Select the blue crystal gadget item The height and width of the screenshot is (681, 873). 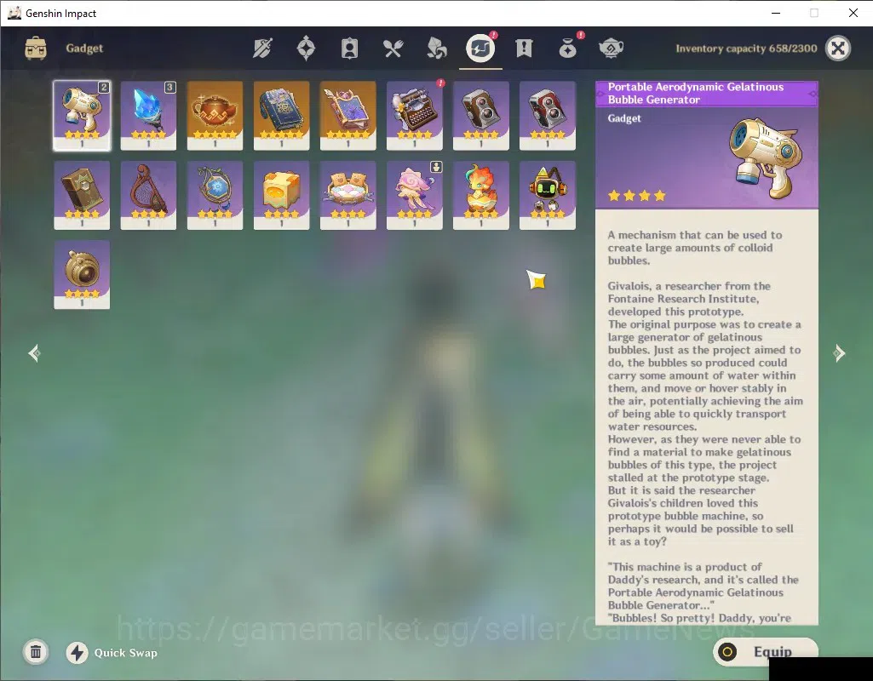(148, 116)
